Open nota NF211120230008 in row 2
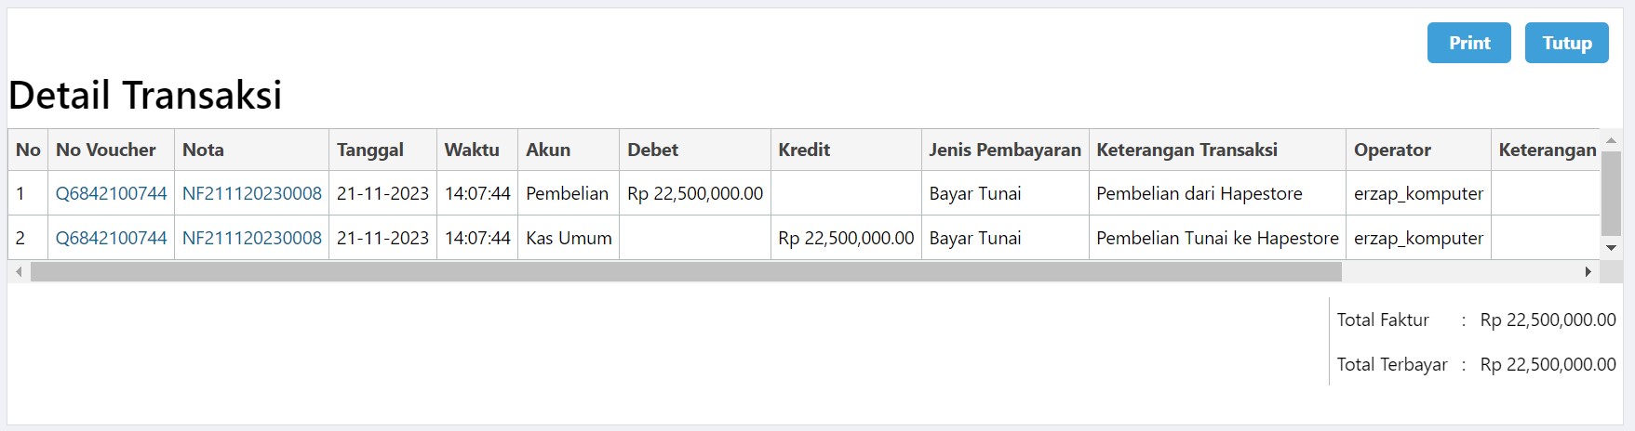 click(x=252, y=238)
